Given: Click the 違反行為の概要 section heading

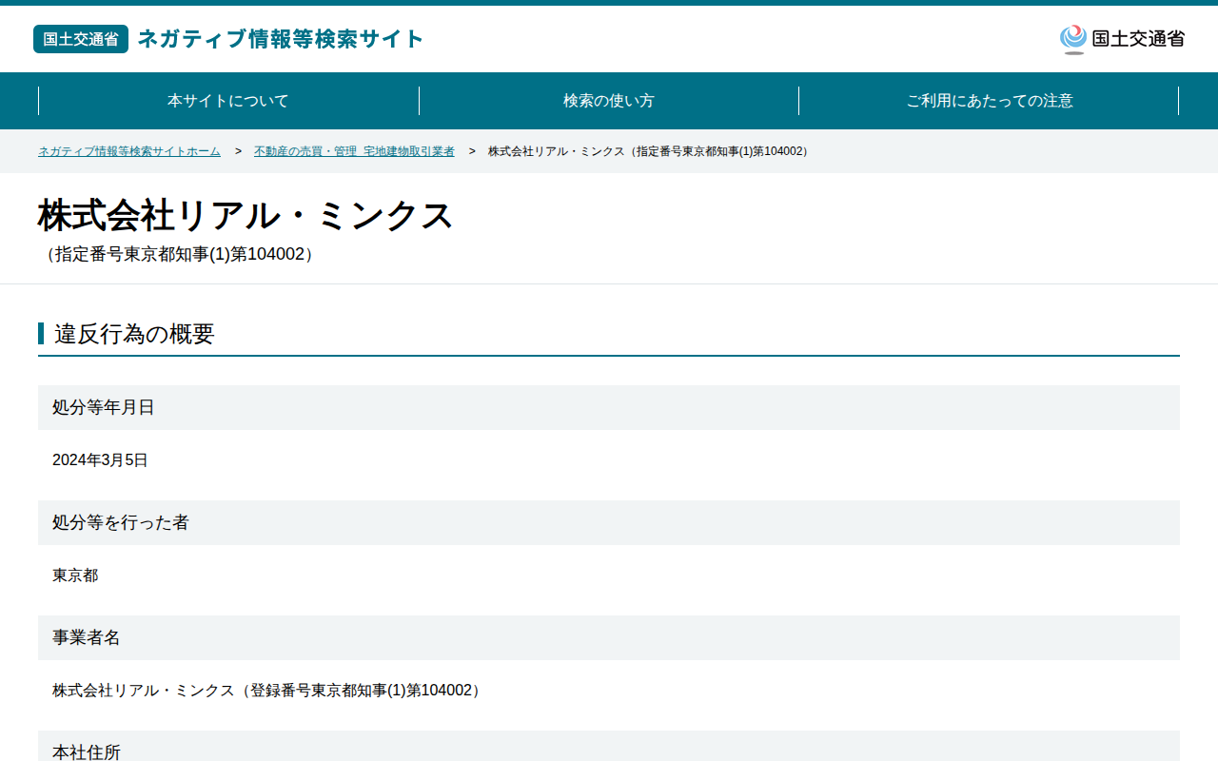Looking at the screenshot, I should tap(134, 334).
